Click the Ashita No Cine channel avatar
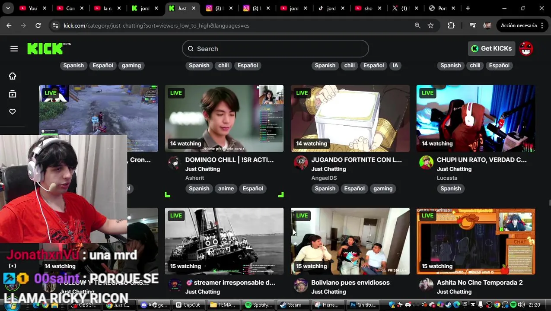 pyautogui.click(x=426, y=285)
